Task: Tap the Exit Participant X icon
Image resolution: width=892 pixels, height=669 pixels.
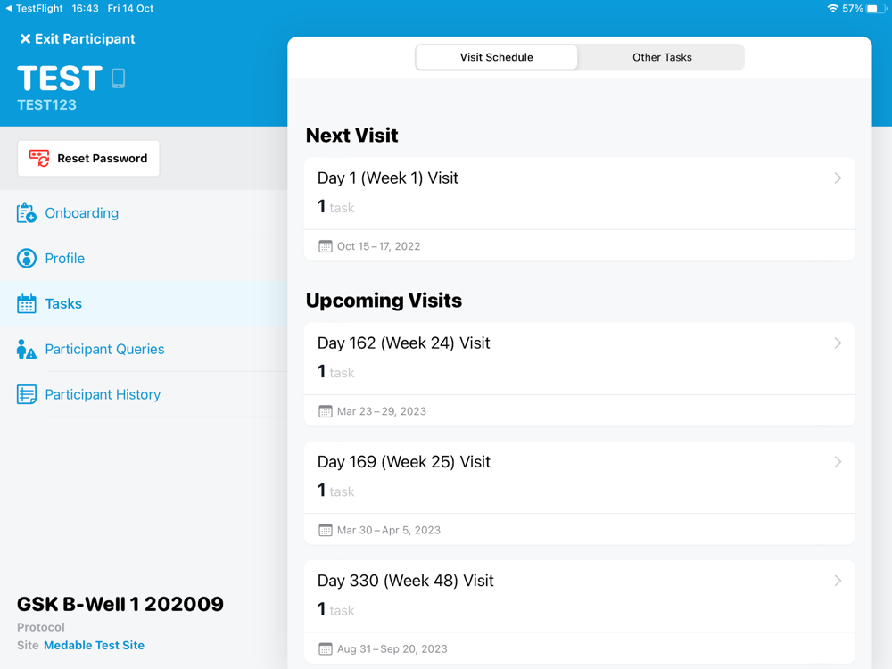Action: (x=25, y=38)
